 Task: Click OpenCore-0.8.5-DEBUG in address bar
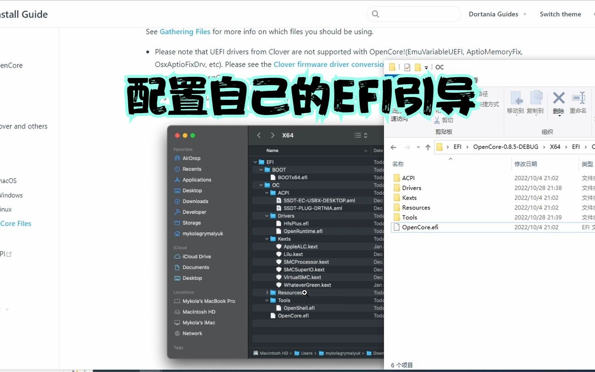coord(505,147)
